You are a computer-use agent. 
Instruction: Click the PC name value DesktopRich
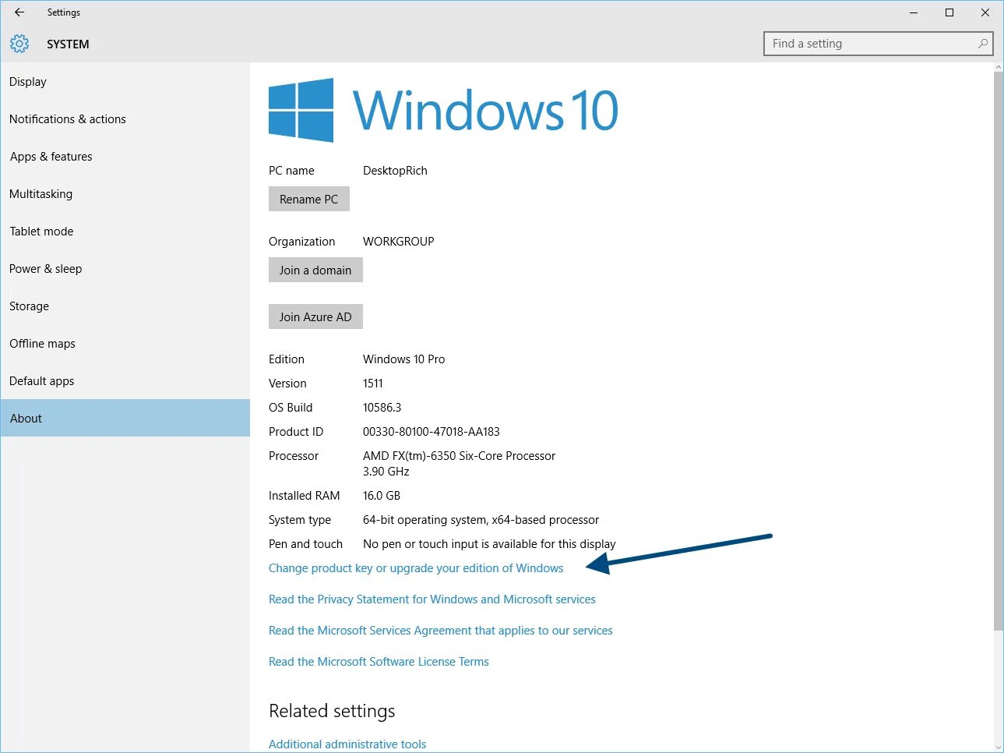tap(395, 171)
